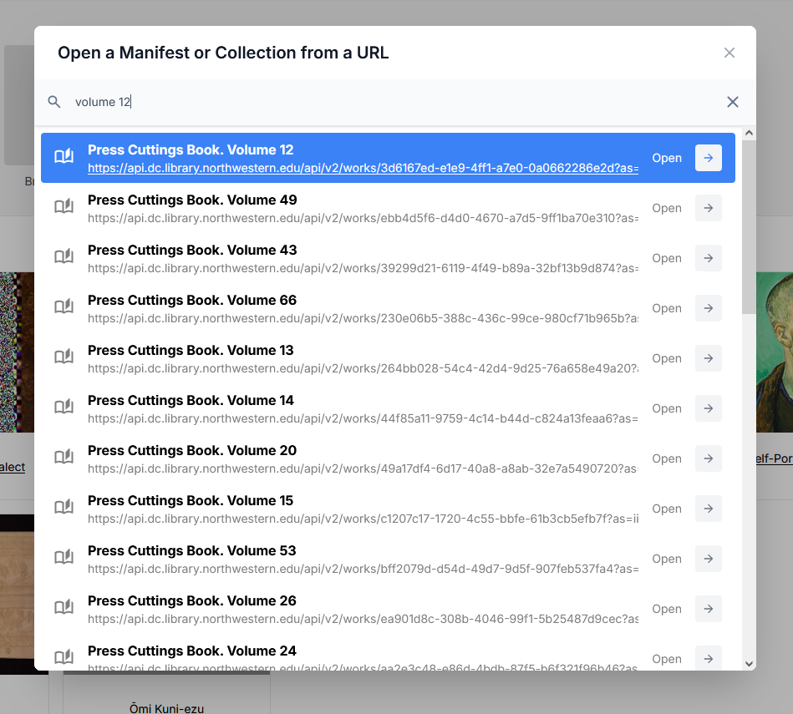The image size is (793, 714).
Task: Click the book icon next to Volume 24
Action: coord(64,656)
